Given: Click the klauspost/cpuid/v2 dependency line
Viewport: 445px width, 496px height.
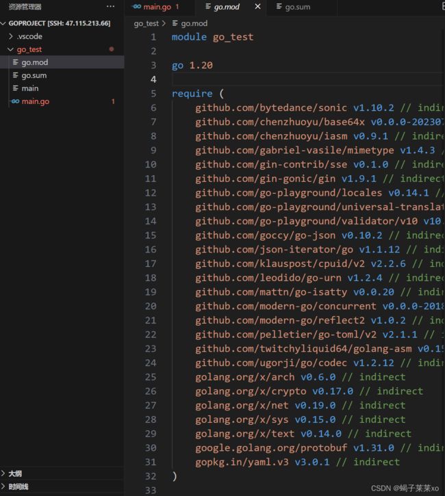Looking at the screenshot, I should pyautogui.click(x=320, y=264).
